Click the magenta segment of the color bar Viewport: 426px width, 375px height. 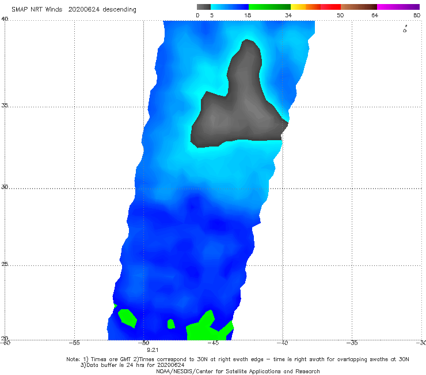tap(398, 7)
